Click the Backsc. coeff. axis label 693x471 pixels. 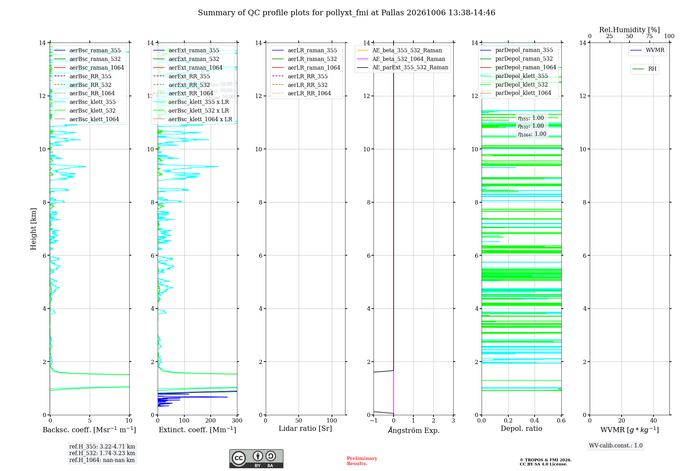click(x=89, y=430)
